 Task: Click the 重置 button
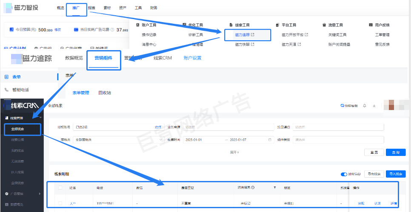374,153
